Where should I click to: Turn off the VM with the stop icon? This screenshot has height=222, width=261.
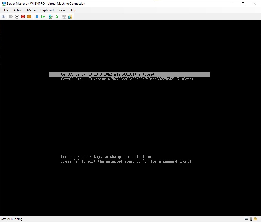point(17,17)
